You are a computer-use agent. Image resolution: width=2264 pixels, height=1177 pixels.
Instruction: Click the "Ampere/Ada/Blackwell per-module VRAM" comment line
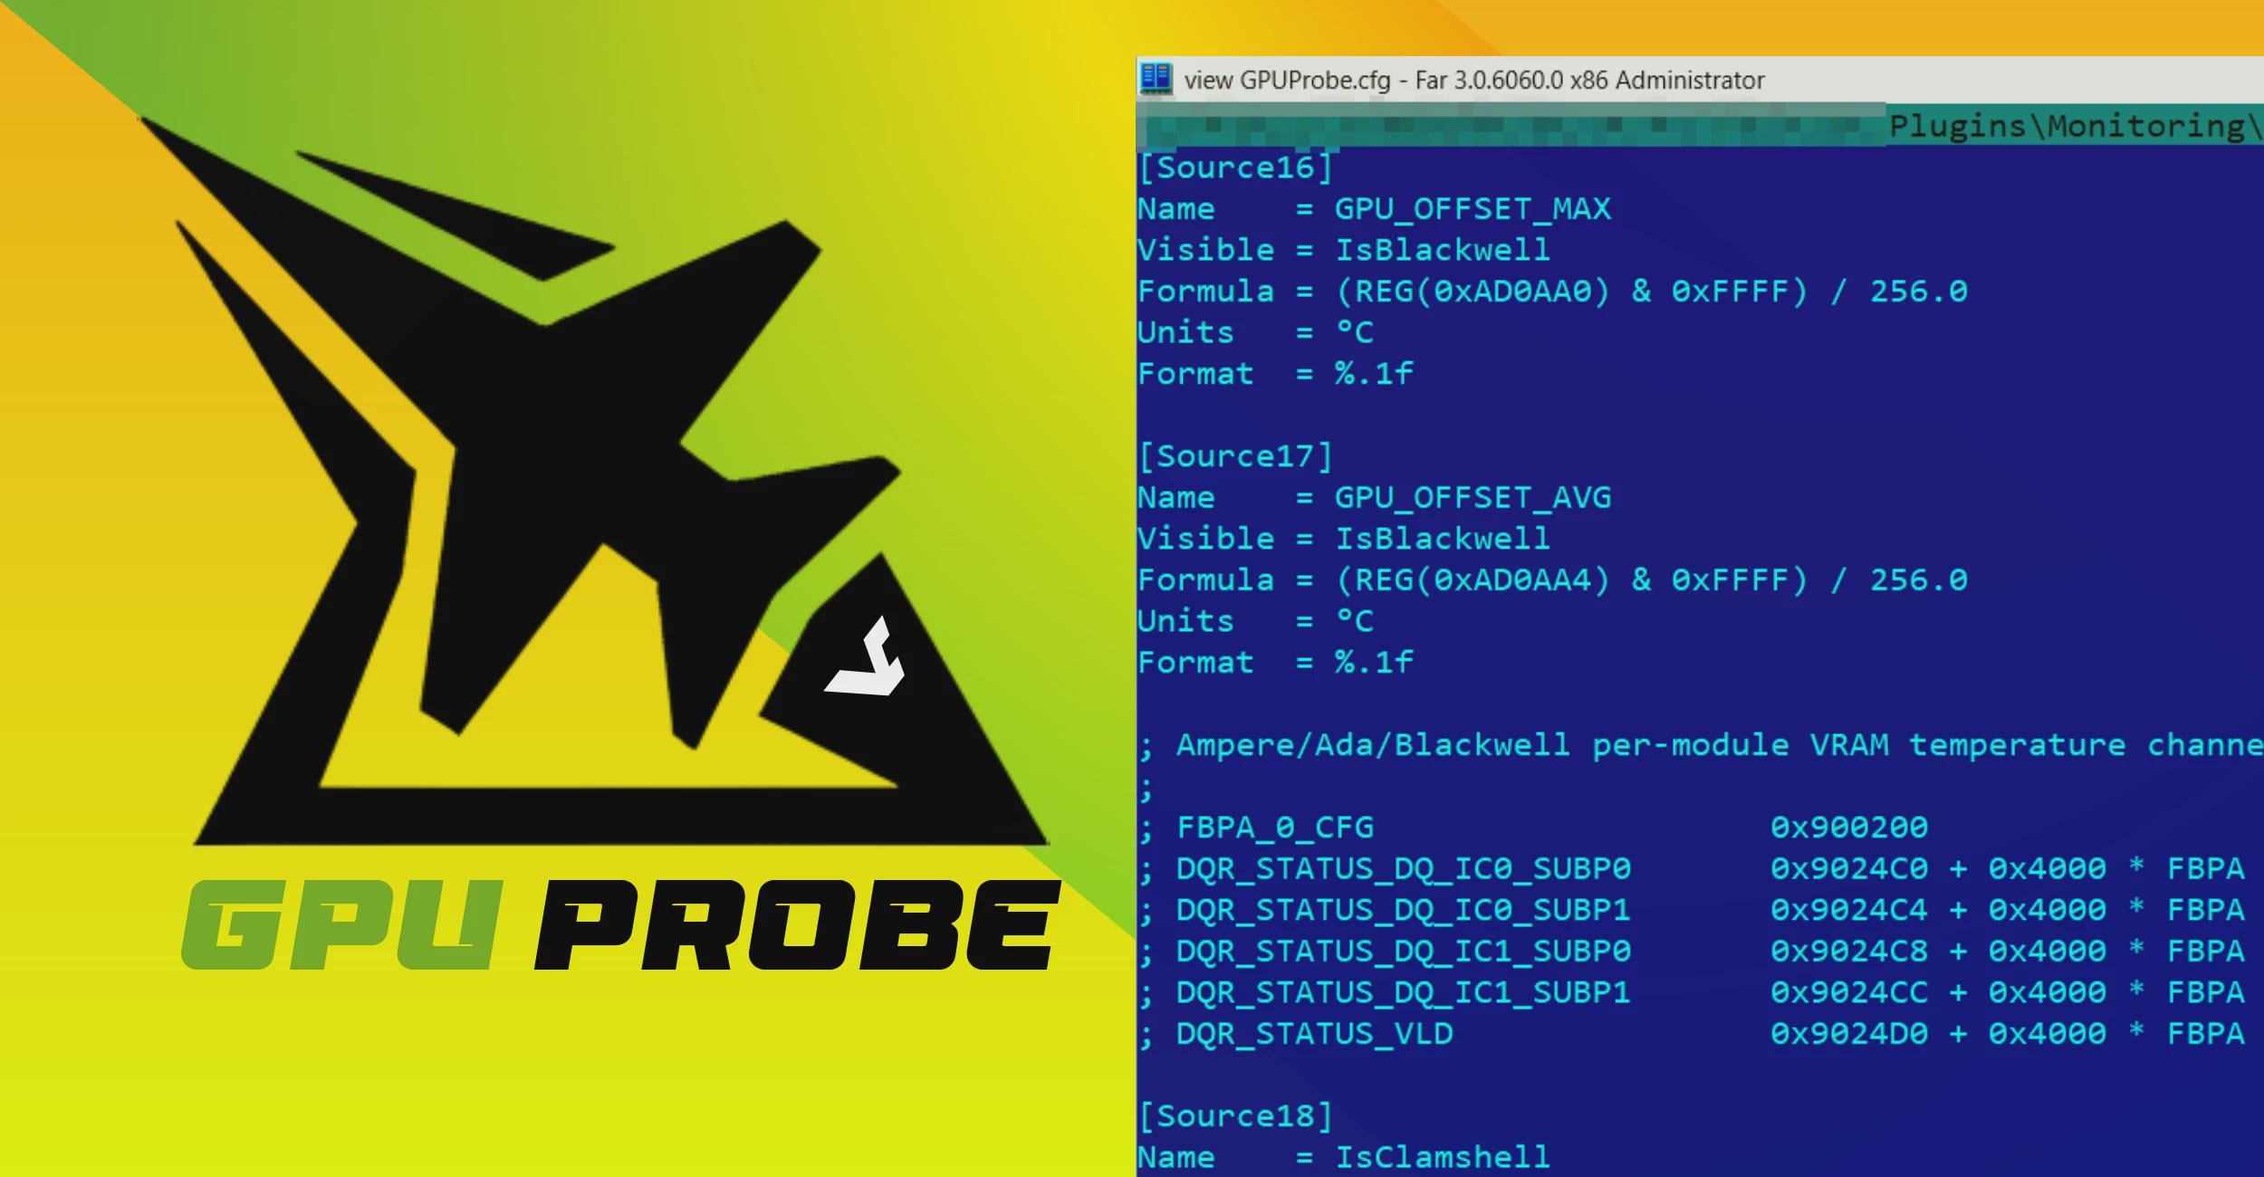point(1701,745)
